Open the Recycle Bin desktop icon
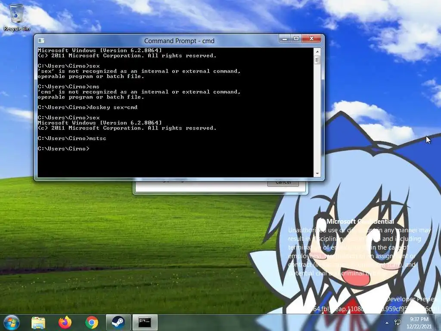 17,17
